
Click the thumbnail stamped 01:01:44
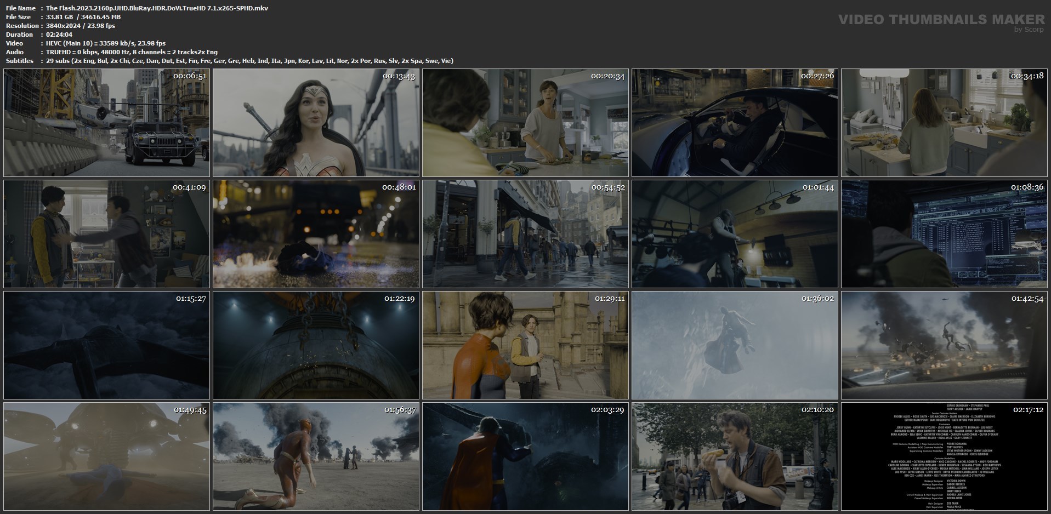tap(735, 234)
